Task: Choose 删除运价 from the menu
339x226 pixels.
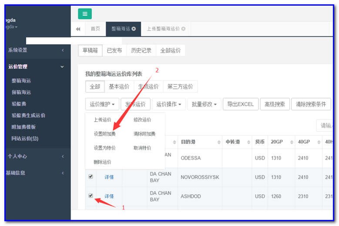Action: pyautogui.click(x=102, y=162)
